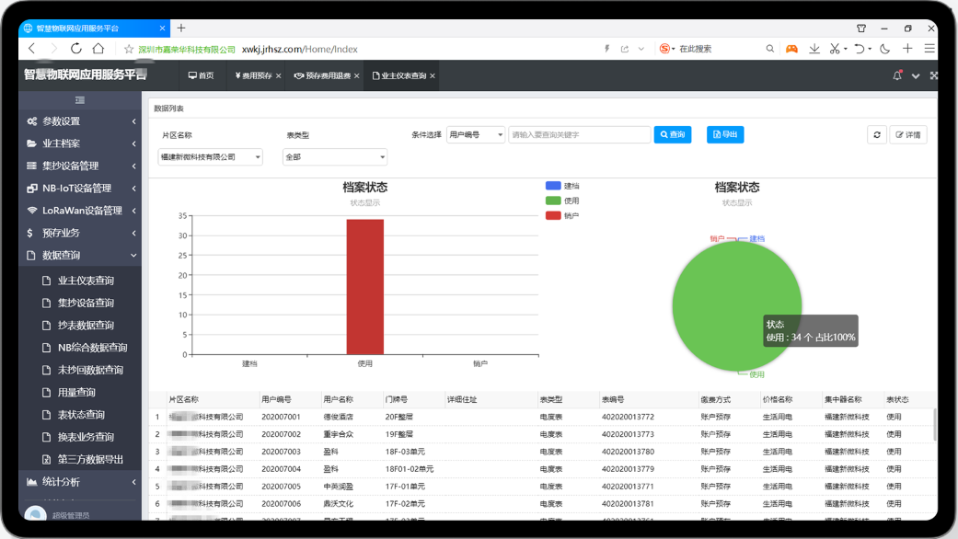Click the table vertical scrollbar
This screenshot has height=539, width=958.
click(x=935, y=425)
